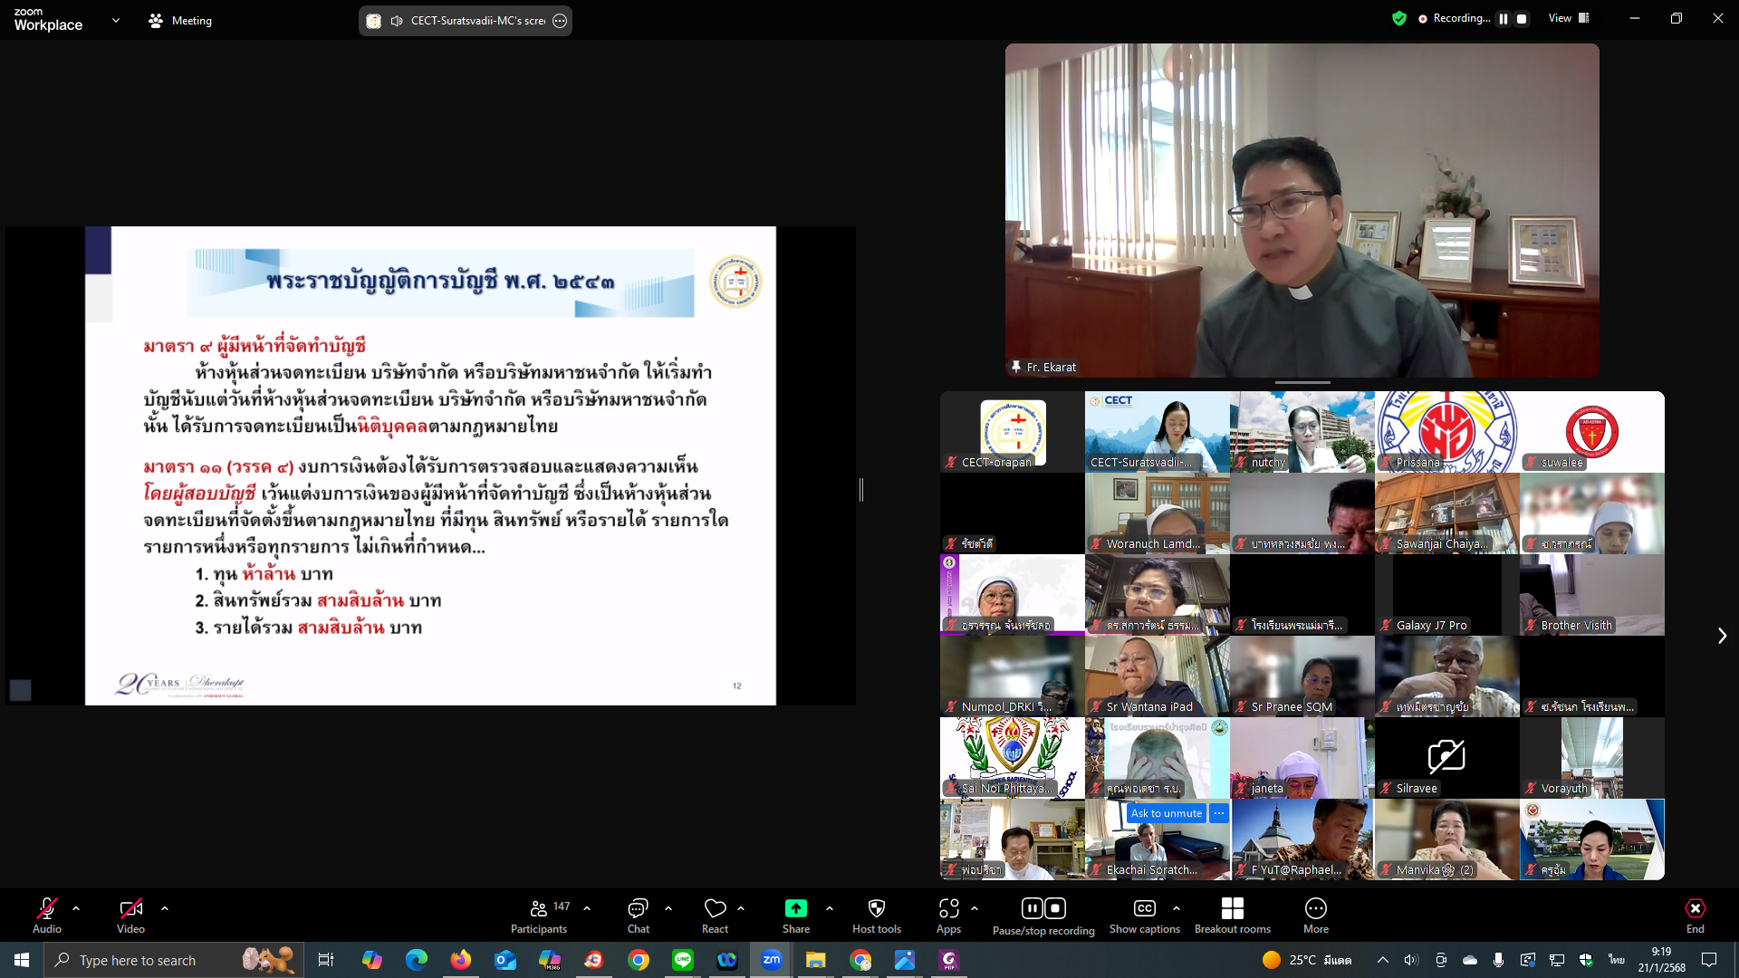Stop recording using top bar stop icon
This screenshot has height=978, width=1739.
click(x=1523, y=18)
